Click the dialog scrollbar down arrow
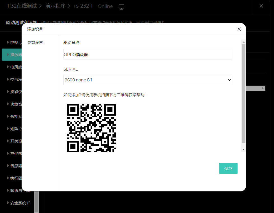The height and width of the screenshot is (213, 274). [x=243, y=149]
